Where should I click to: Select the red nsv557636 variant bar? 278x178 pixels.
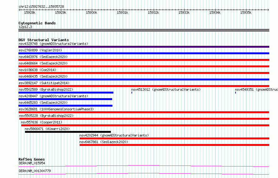pyautogui.click(x=145, y=125)
